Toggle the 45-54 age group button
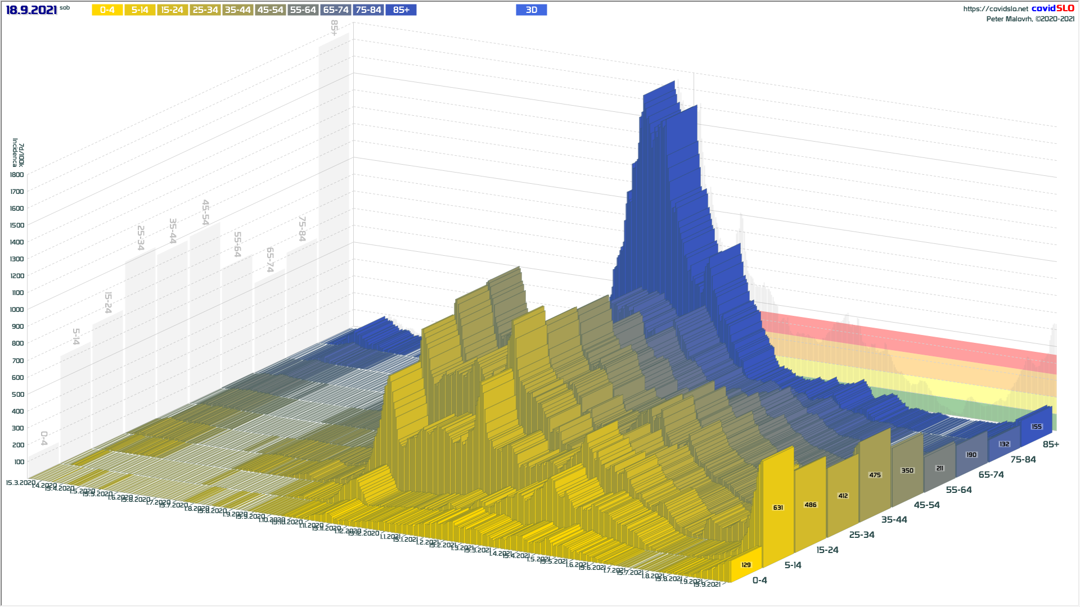The height and width of the screenshot is (607, 1080). pos(270,10)
